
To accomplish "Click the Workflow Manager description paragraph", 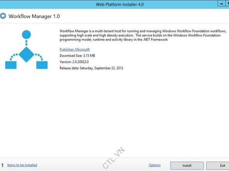I will point(143,35).
